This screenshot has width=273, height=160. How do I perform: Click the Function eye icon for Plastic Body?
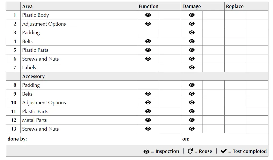pyautogui.click(x=148, y=15)
